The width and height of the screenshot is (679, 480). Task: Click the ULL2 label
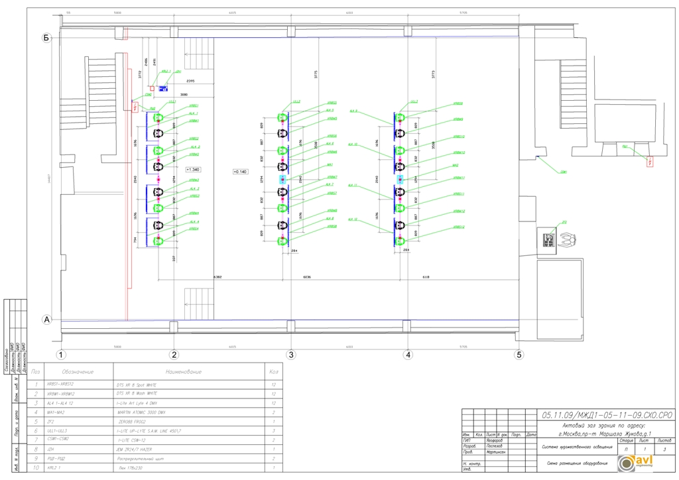[x=296, y=101]
